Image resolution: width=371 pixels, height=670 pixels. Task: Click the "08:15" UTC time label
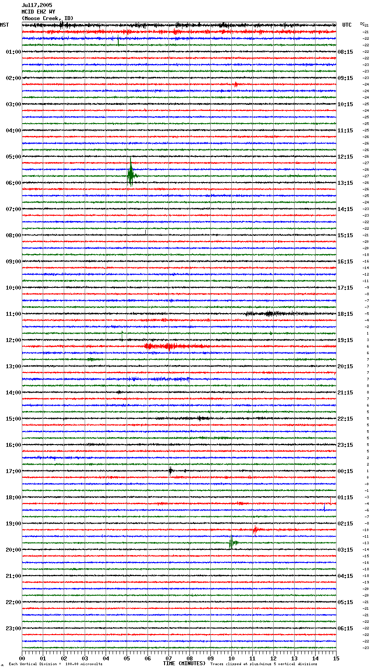[345, 52]
